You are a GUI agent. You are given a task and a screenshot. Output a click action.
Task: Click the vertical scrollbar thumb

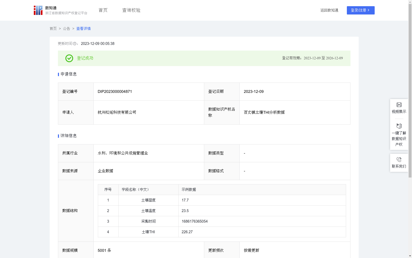(410, 91)
